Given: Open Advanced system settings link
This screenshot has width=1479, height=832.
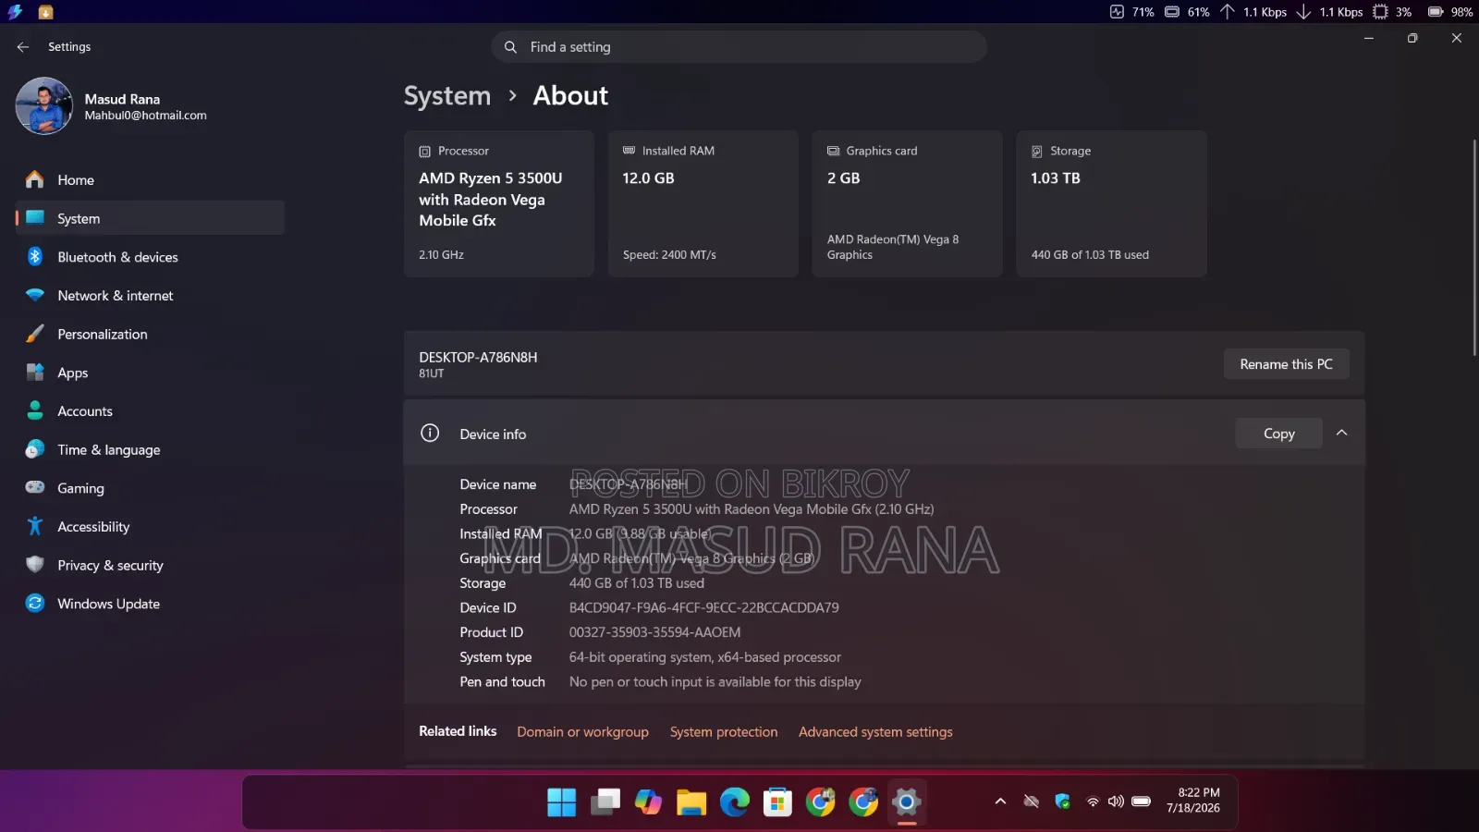Looking at the screenshot, I should [875, 732].
